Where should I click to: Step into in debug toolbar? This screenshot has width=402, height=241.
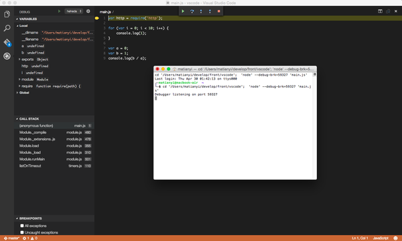(201, 11)
